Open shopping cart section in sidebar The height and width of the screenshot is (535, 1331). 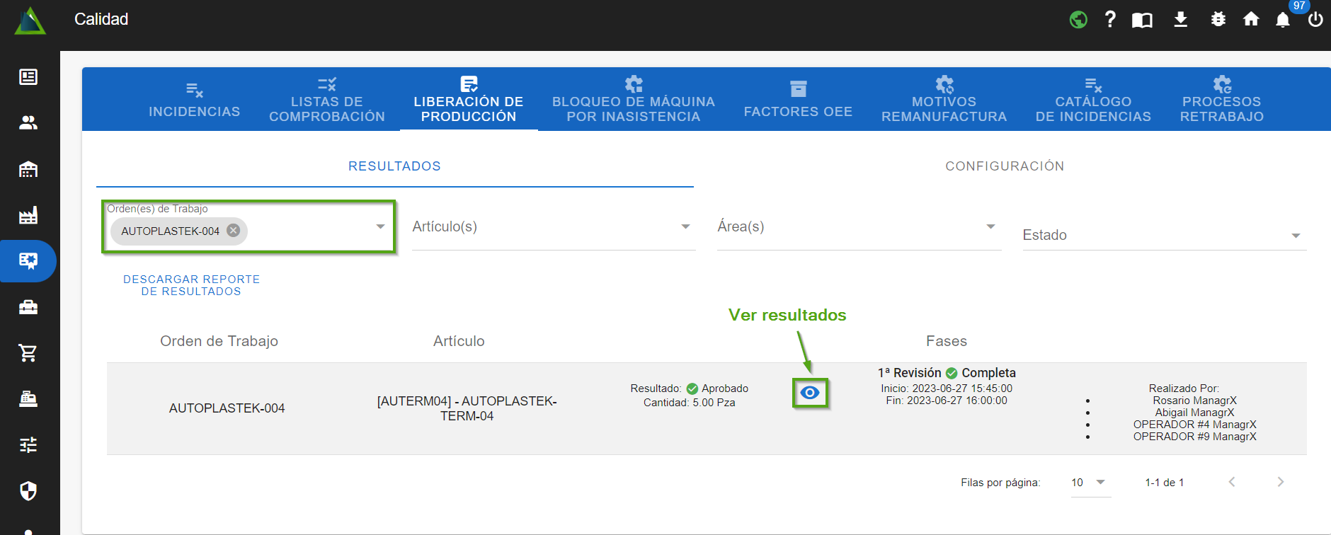[x=28, y=352]
